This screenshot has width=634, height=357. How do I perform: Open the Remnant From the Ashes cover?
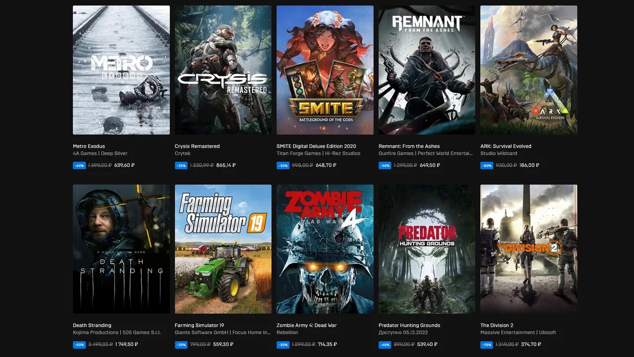[427, 70]
